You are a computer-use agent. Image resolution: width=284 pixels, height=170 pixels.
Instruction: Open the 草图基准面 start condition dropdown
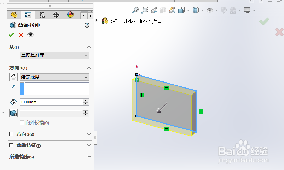coord(54,55)
